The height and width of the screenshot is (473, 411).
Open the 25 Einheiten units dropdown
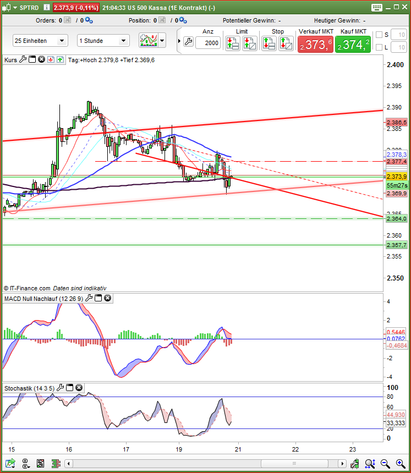pyautogui.click(x=40, y=41)
